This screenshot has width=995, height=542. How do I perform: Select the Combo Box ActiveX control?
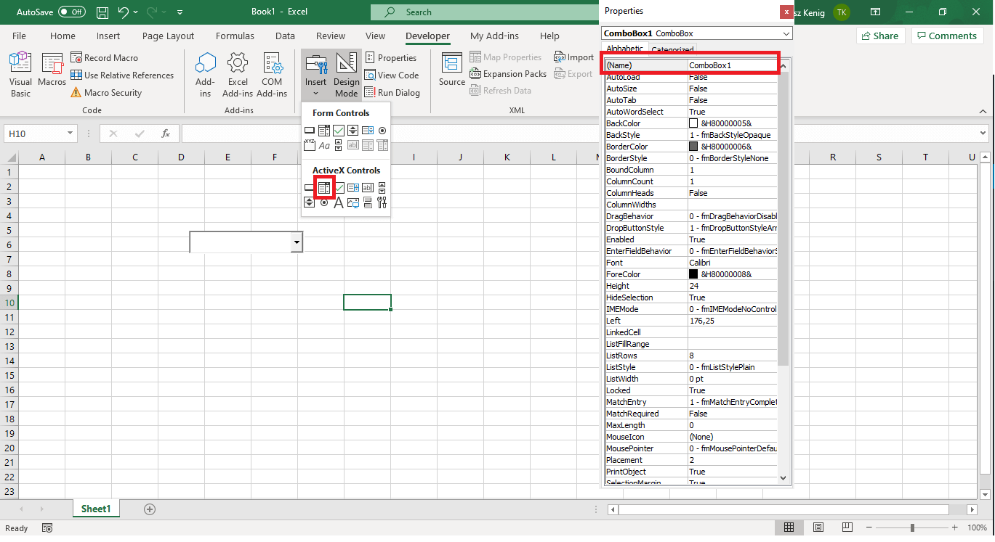pyautogui.click(x=323, y=187)
